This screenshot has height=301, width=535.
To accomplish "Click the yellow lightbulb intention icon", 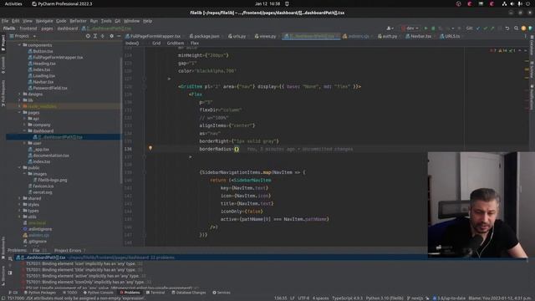I will coord(150,148).
